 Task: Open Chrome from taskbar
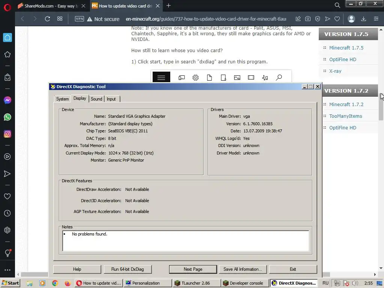click(x=55, y=283)
